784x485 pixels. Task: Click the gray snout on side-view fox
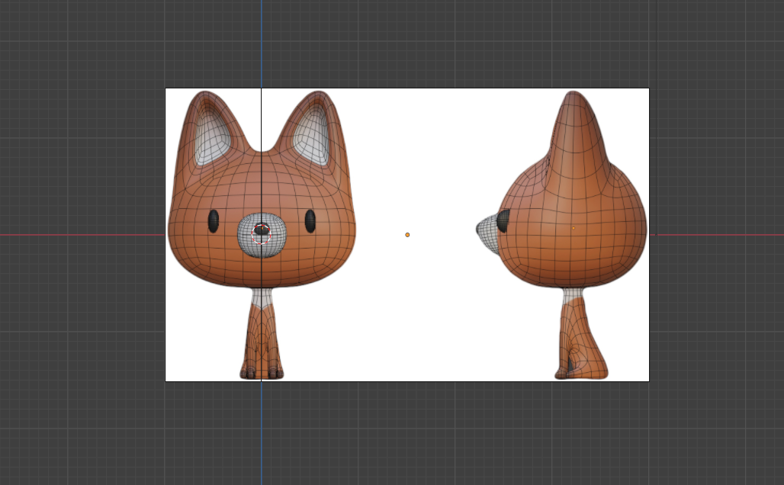(x=487, y=228)
